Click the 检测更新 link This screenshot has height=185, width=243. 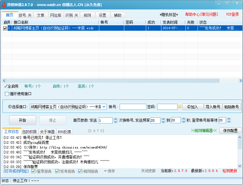(230, 171)
